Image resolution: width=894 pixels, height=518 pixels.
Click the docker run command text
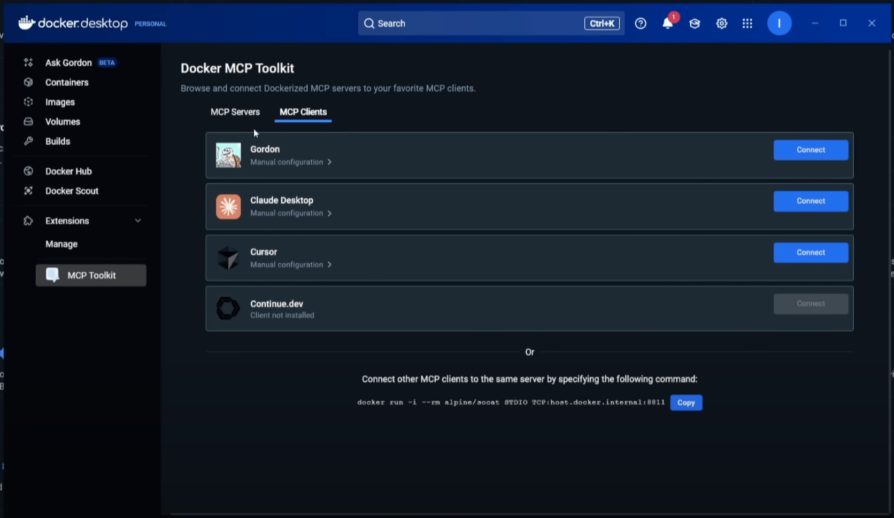pos(511,402)
